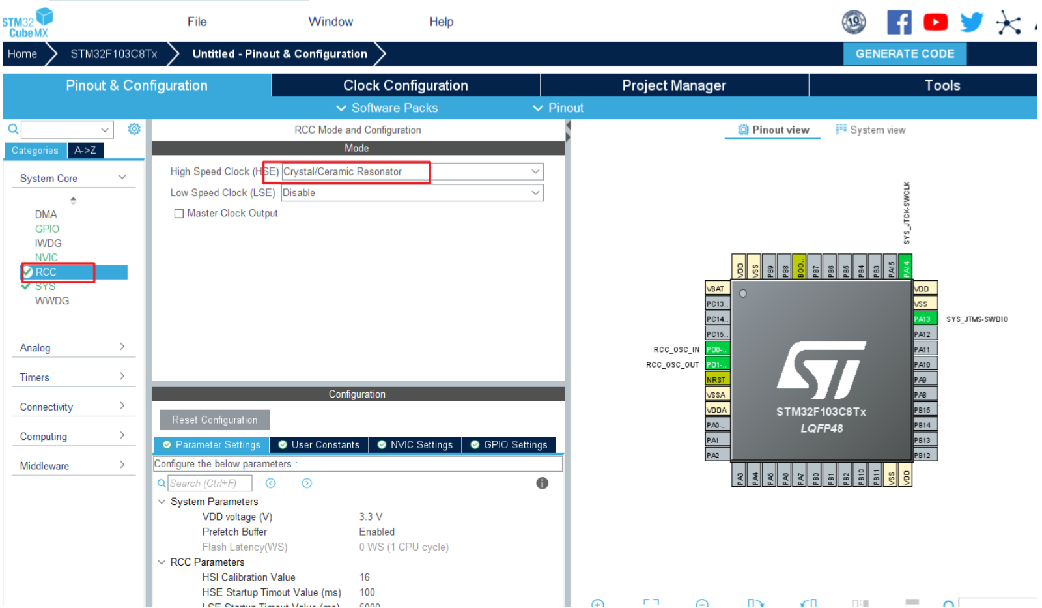Open the User Constants tab

tap(319, 444)
